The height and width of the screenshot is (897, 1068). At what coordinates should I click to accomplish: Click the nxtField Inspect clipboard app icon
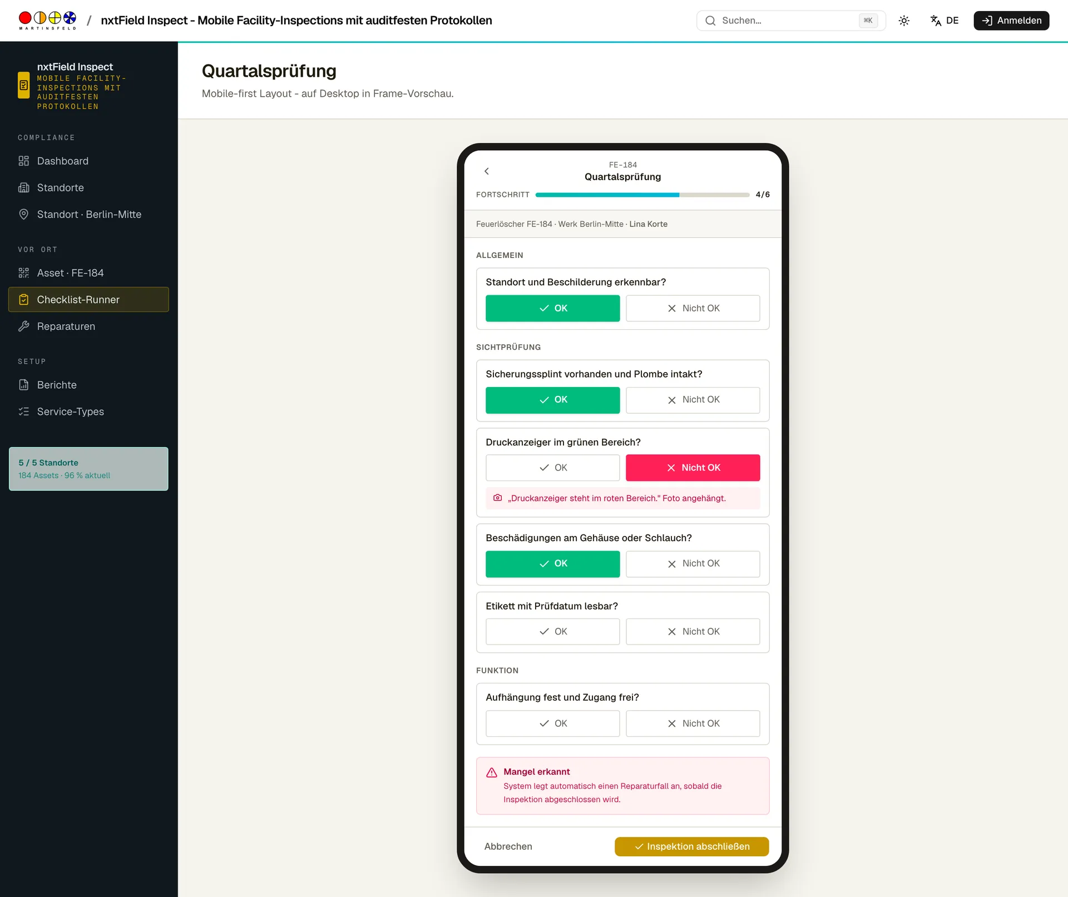pyautogui.click(x=23, y=85)
